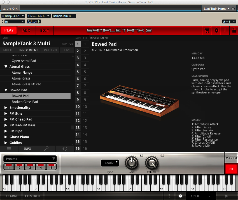Toggle FX slot 5
238x200 pixels.
tap(52, 167)
